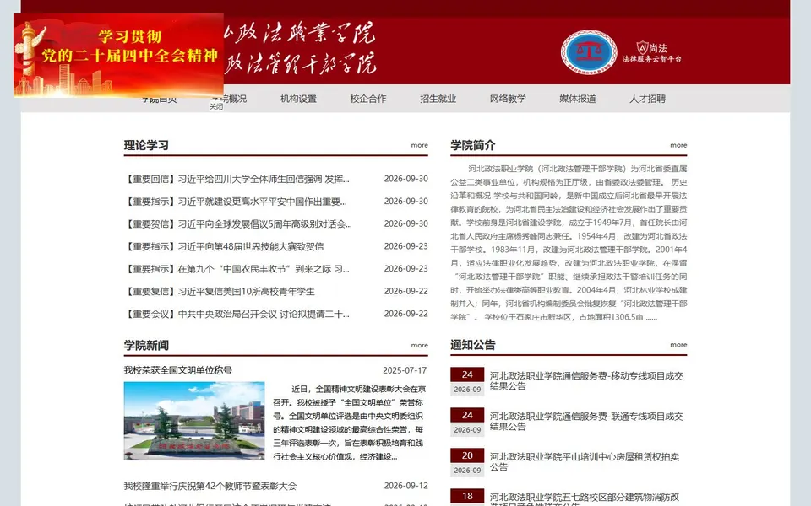Screen dimensions: 811x506
Task: Click the 24 date badge beside 移动专线 notice
Action: point(467,381)
